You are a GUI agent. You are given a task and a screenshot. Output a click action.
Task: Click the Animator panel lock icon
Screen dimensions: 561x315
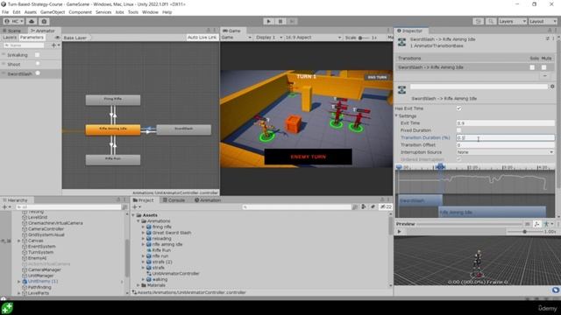(x=209, y=31)
